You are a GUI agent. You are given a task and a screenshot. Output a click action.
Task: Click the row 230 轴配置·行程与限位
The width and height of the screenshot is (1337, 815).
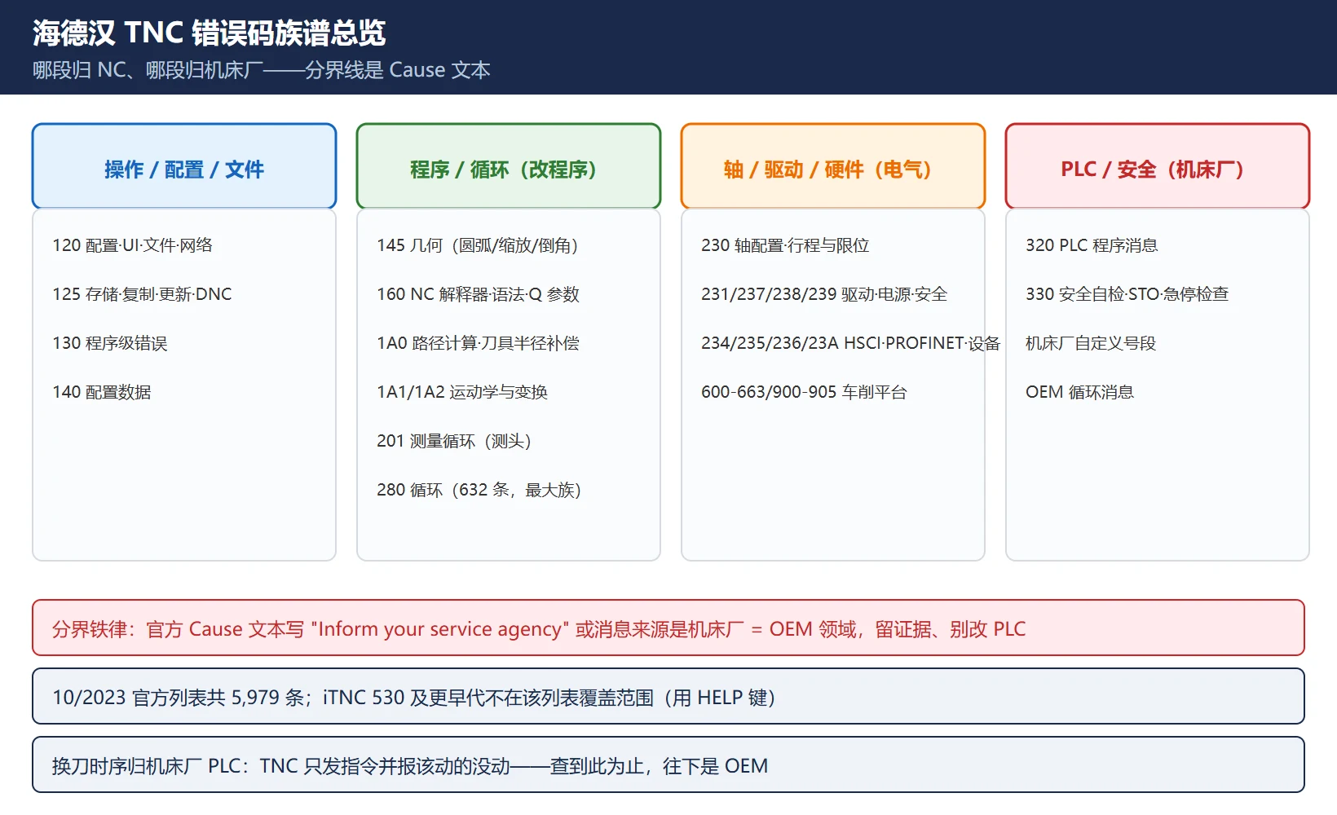(x=785, y=245)
